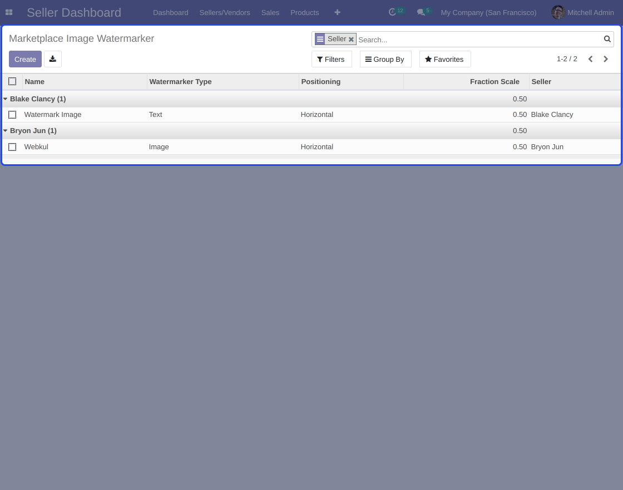Click the Bryon Jun seller cell
Image resolution: width=623 pixels, height=490 pixels.
547,147
